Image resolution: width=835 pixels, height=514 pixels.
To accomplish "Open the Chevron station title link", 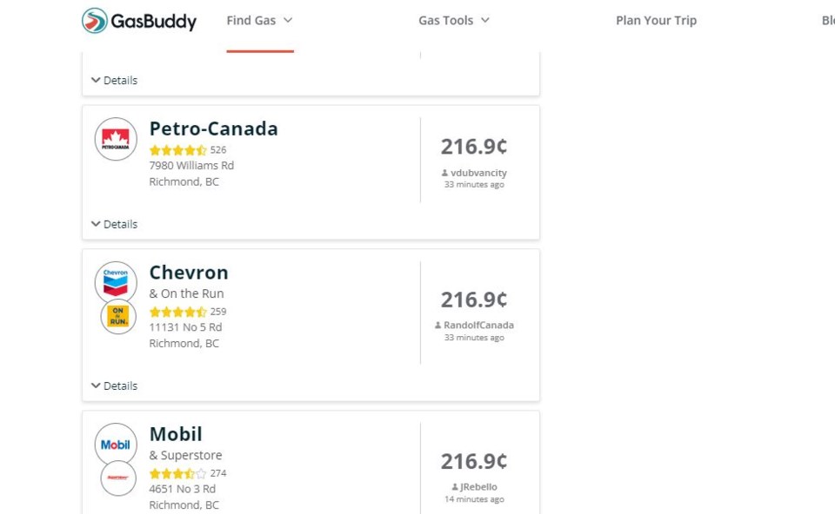I will (x=189, y=273).
